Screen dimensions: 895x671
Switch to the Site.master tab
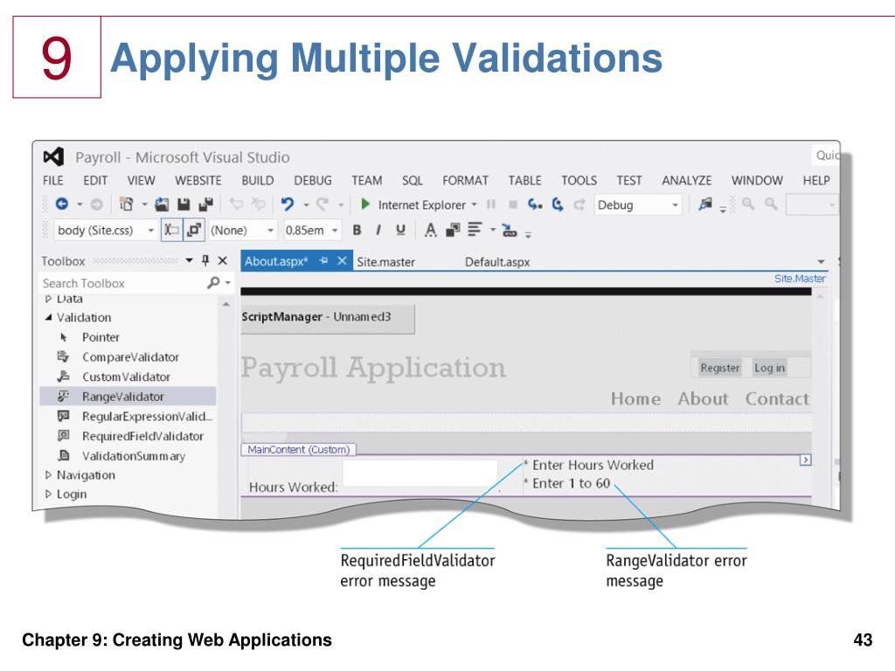[385, 262]
